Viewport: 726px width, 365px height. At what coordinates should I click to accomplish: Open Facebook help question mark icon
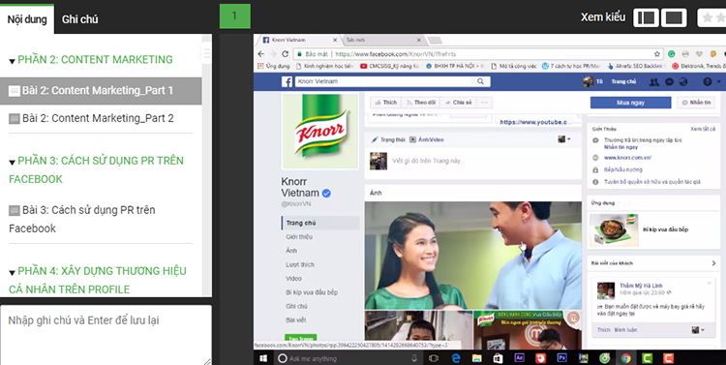pos(707,82)
